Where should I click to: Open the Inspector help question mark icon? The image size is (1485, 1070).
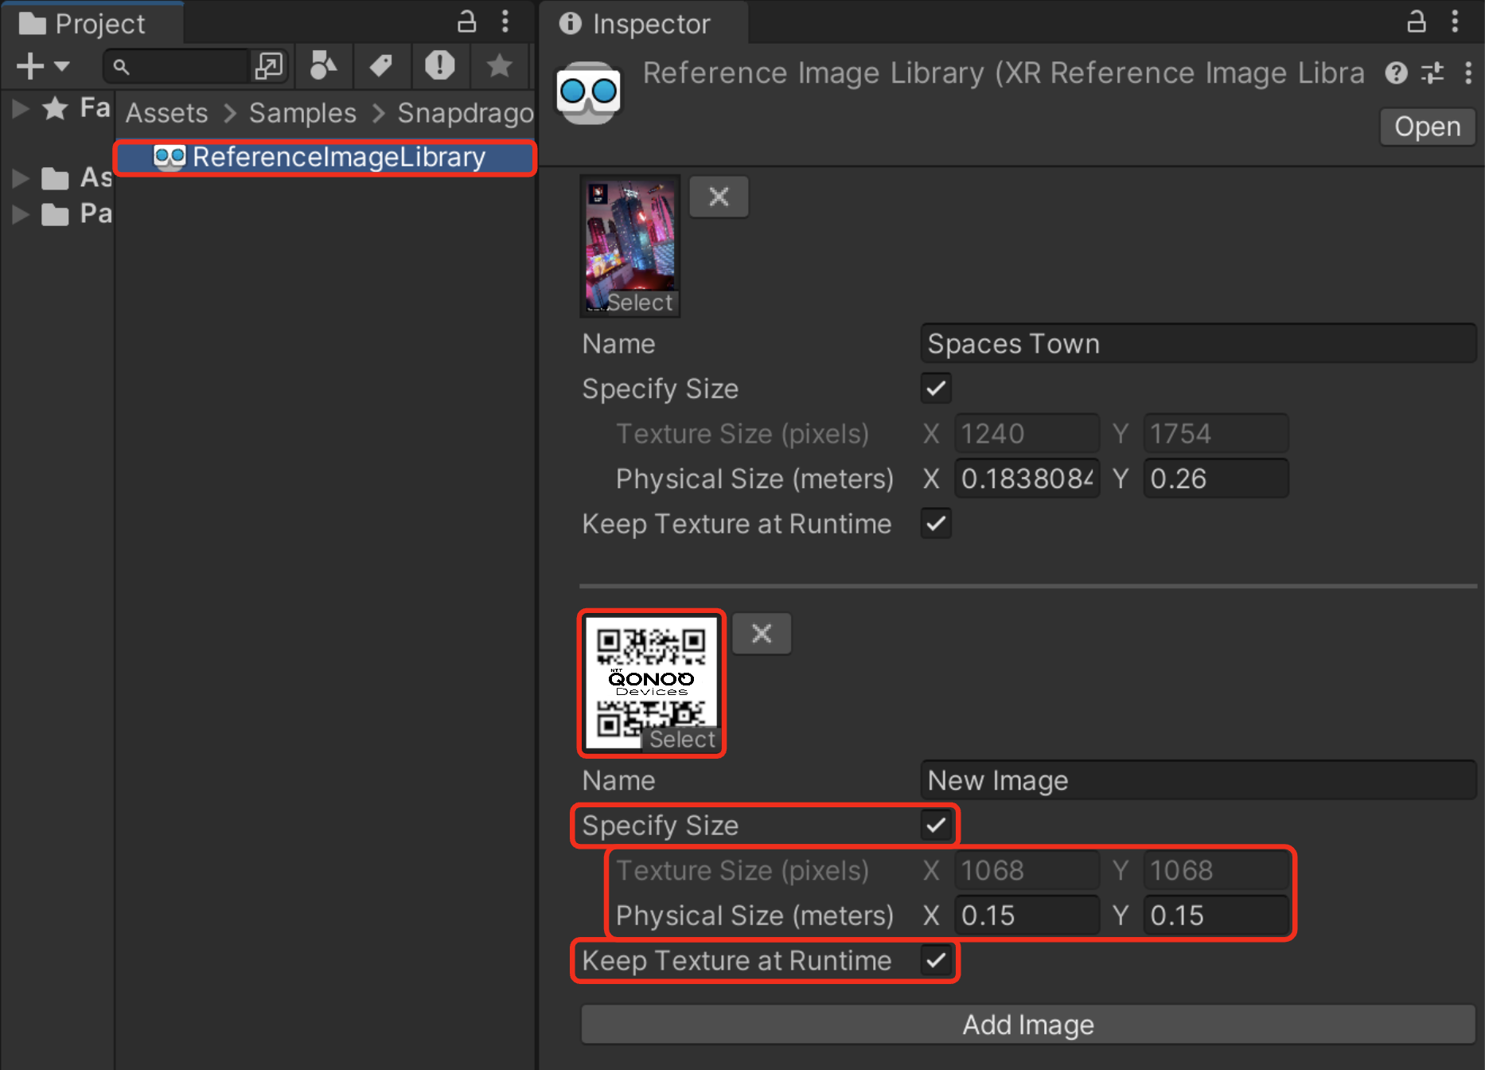(x=1396, y=73)
